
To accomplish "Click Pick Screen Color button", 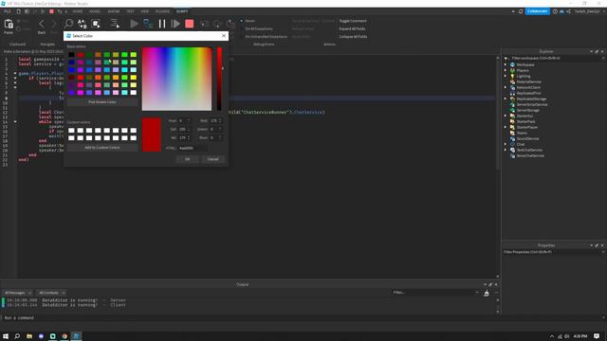I will point(102,102).
